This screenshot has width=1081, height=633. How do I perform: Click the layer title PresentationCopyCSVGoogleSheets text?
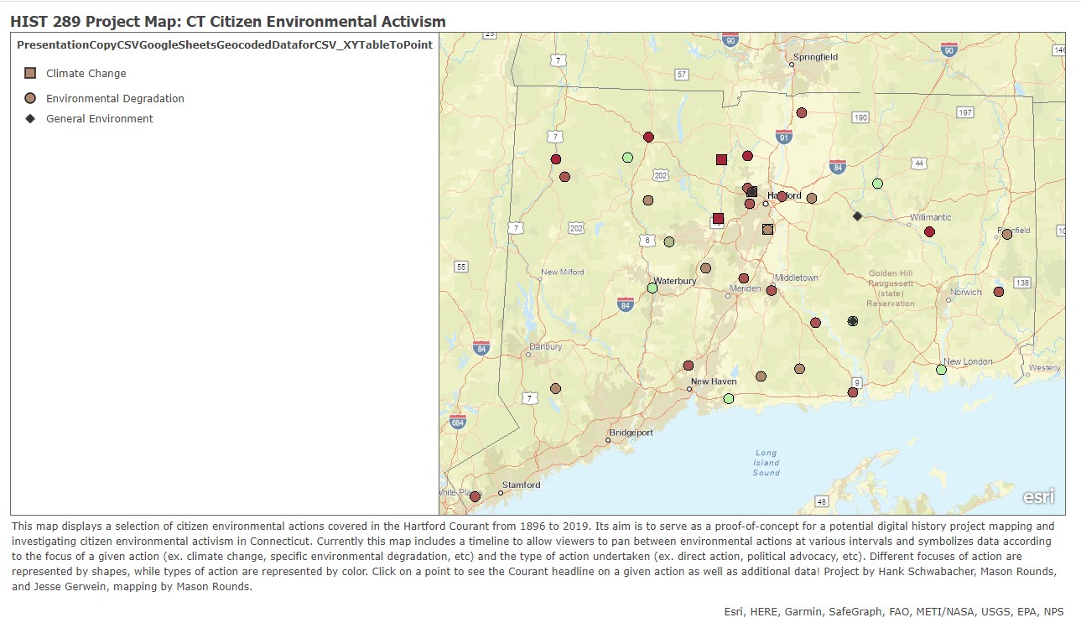[x=225, y=44]
